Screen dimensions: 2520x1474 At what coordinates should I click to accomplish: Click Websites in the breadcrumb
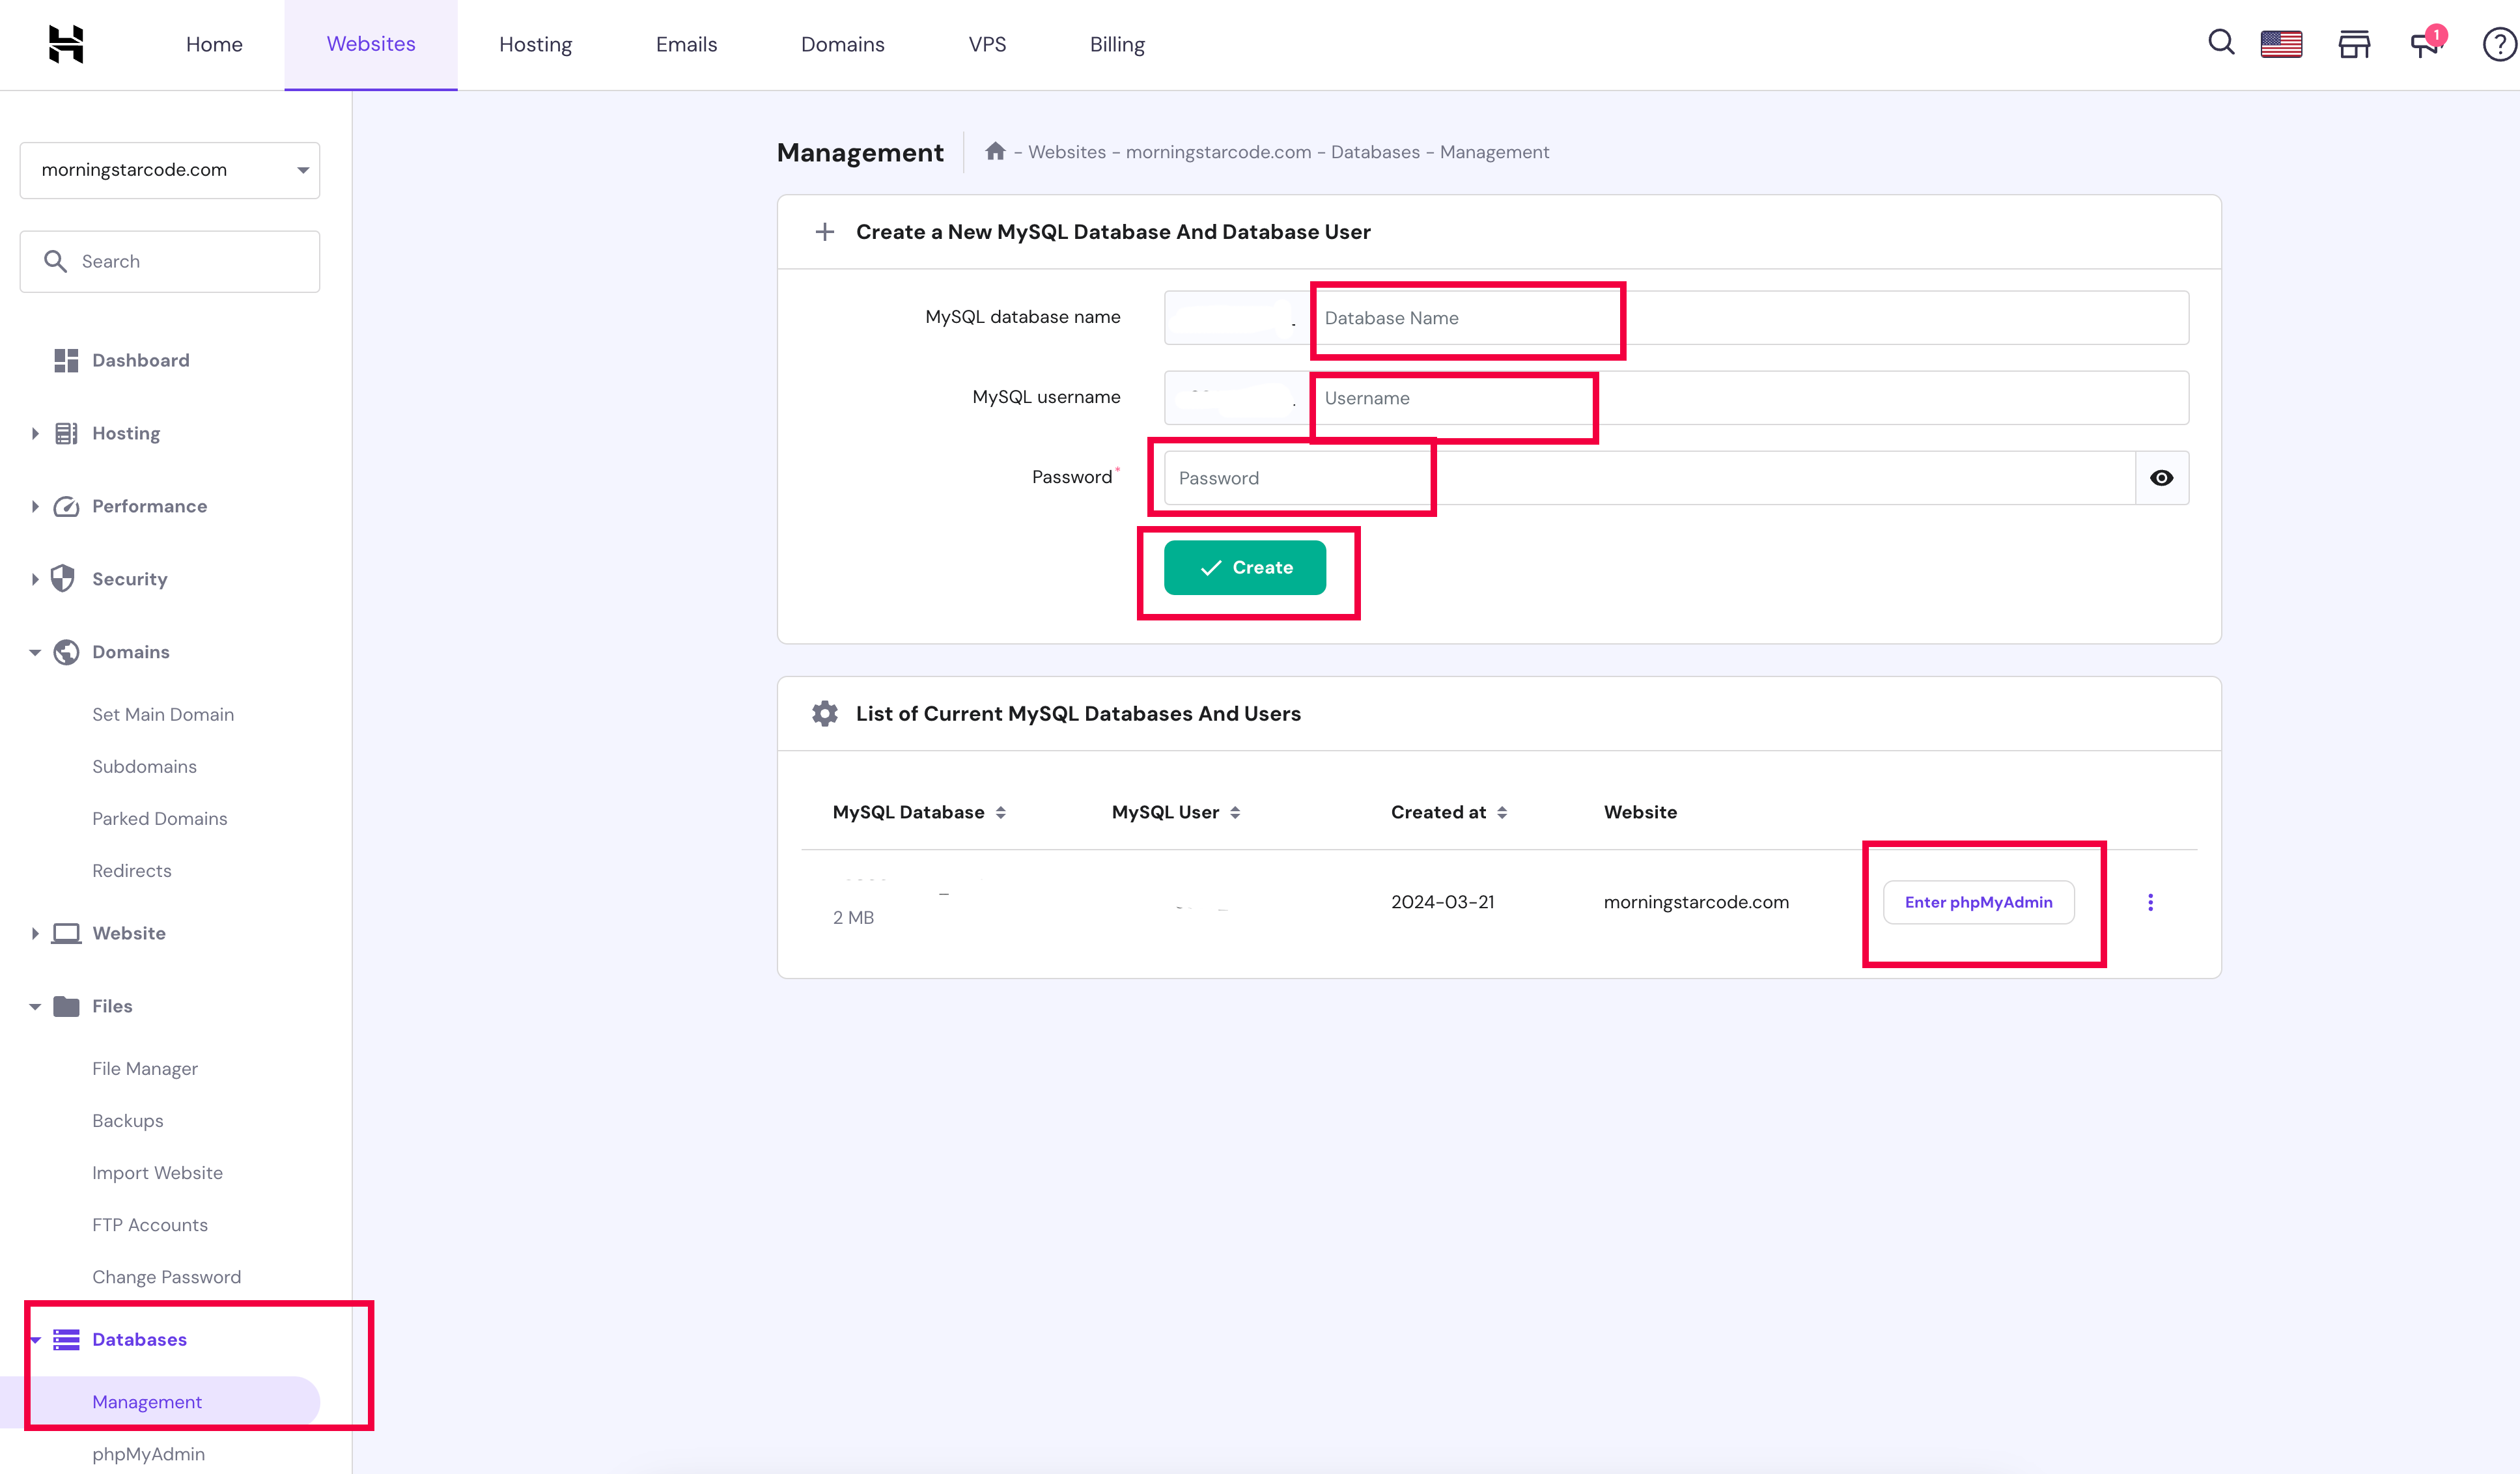[1067, 152]
